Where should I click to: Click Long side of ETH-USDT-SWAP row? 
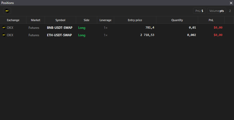click(82, 35)
